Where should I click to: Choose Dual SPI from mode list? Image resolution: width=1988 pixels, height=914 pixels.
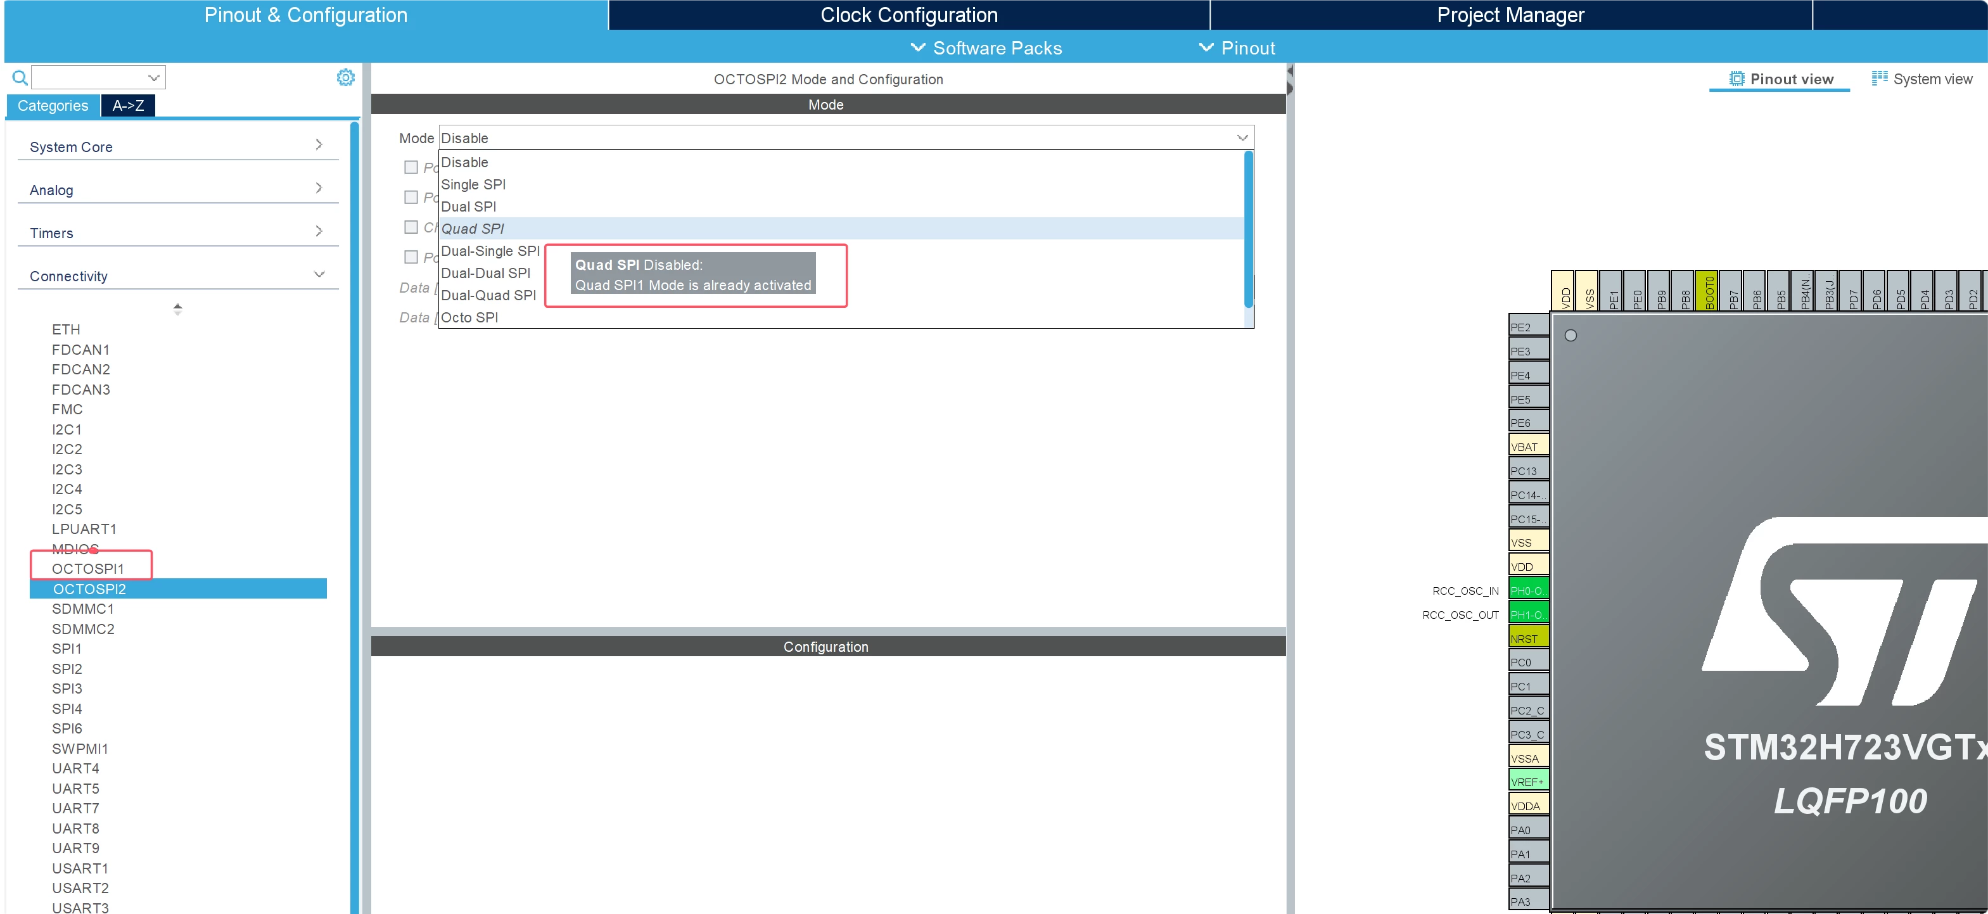click(841, 206)
